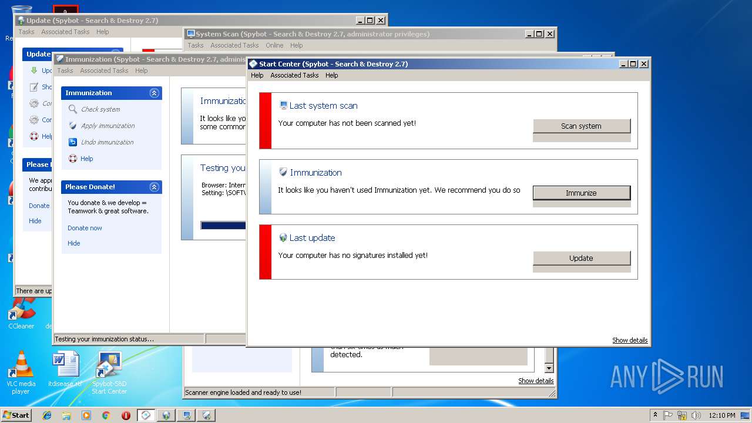This screenshot has height=423, width=752.
Task: Click 'Testing your immunization status…' status text
Action: (104, 339)
